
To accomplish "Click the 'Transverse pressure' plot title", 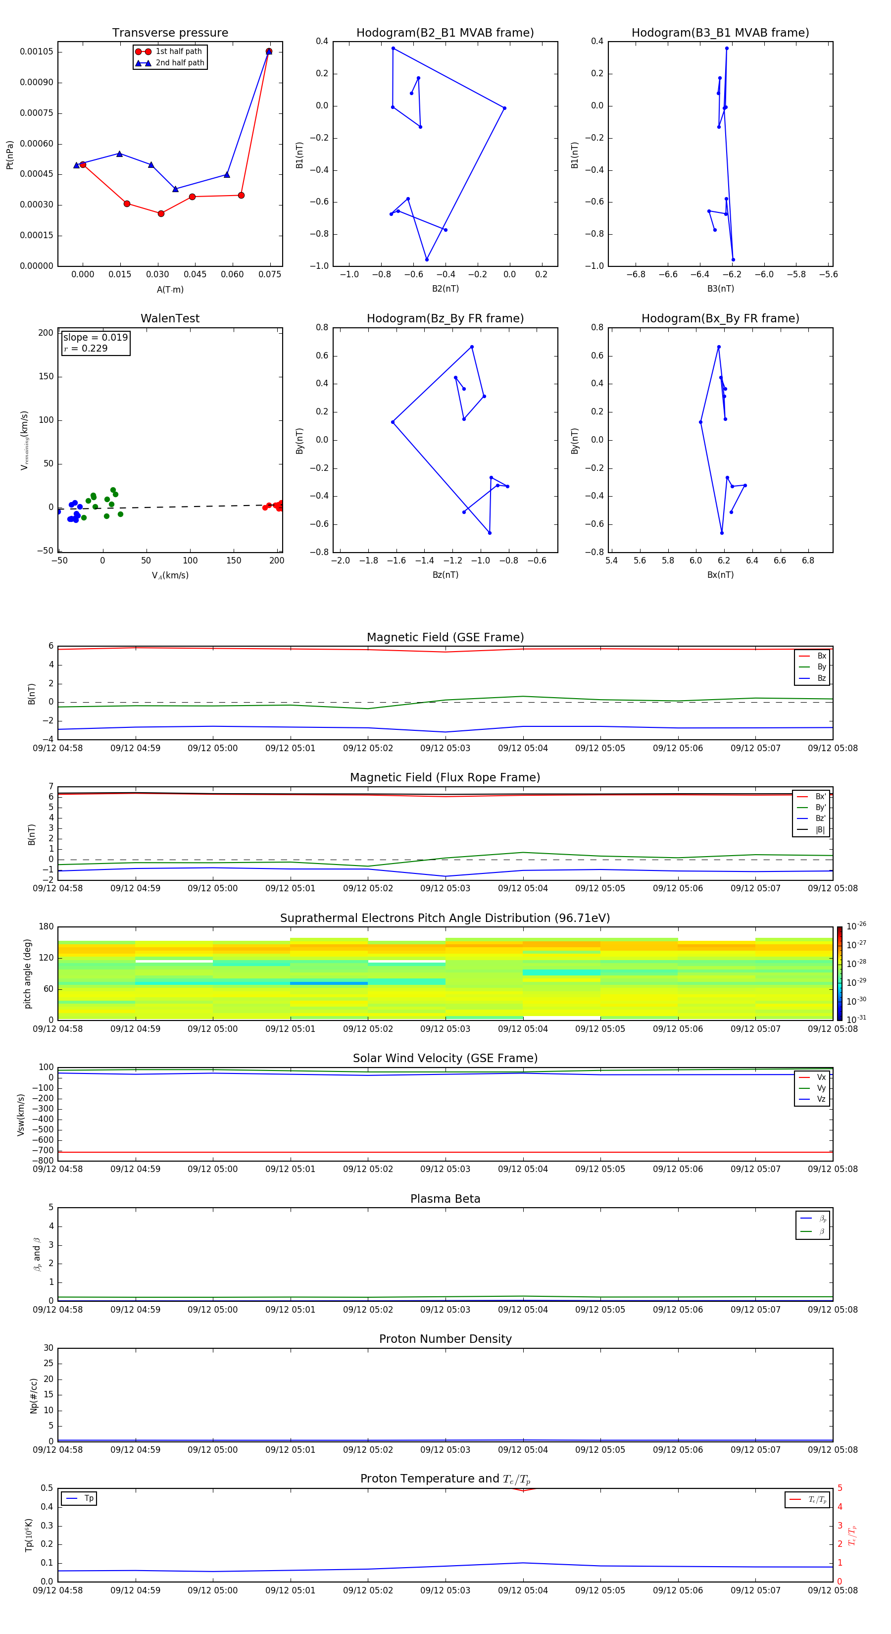I will click(x=170, y=32).
